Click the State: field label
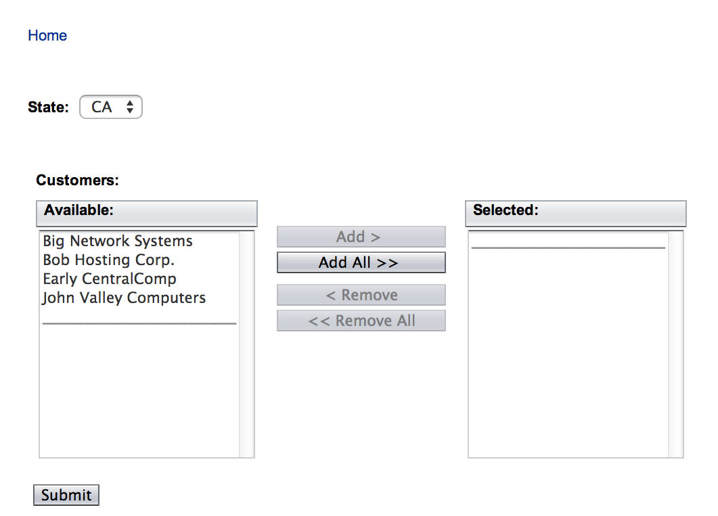 [x=48, y=107]
